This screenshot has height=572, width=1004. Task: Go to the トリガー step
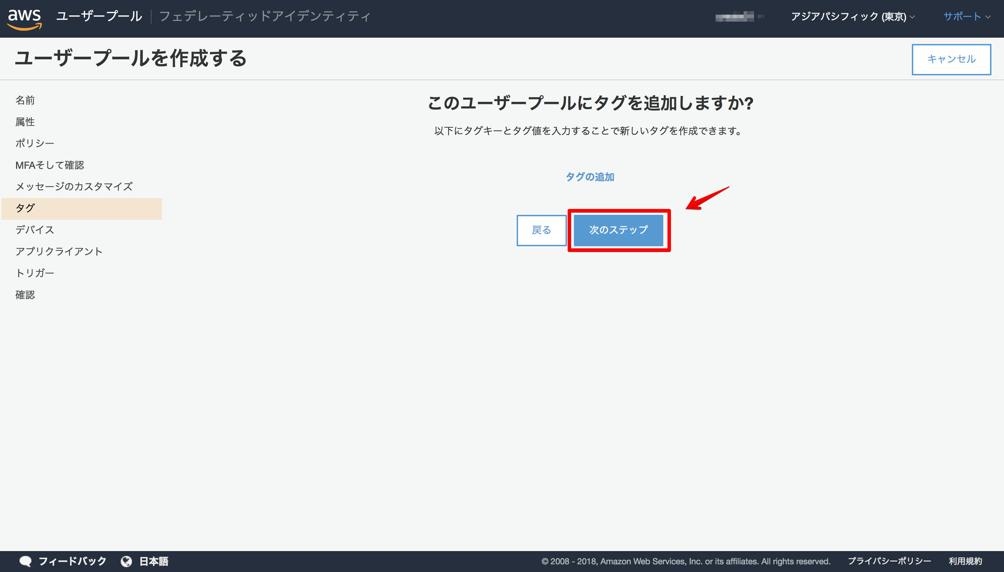point(35,273)
